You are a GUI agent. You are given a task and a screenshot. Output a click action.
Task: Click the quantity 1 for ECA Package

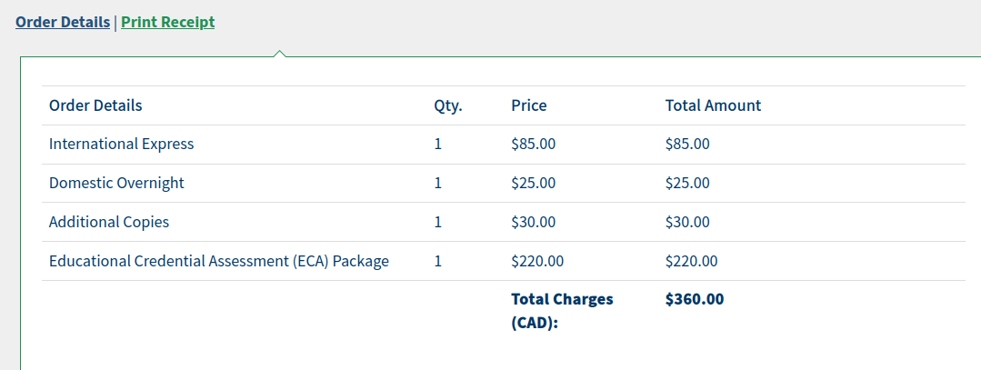coord(438,261)
